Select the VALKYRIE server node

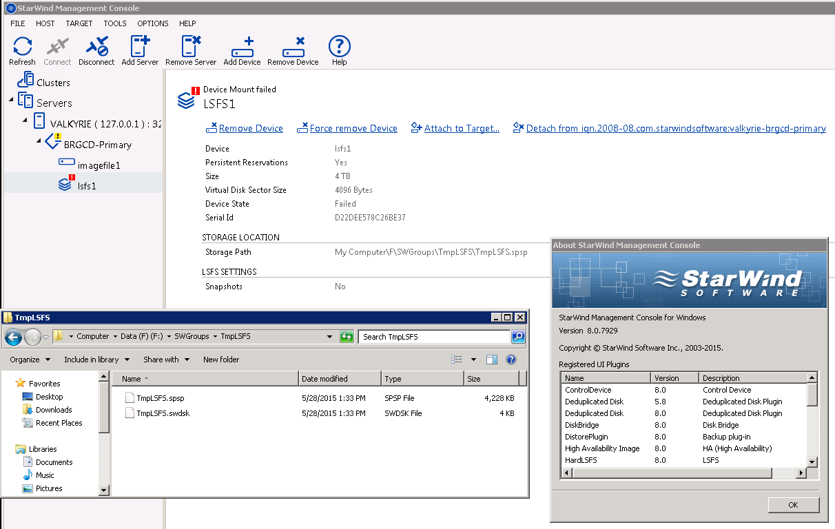[106, 124]
